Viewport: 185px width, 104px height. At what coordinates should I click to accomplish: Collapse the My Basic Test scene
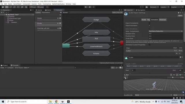(5, 14)
